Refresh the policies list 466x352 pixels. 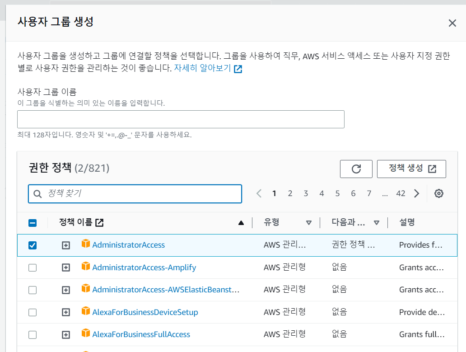[x=356, y=169]
